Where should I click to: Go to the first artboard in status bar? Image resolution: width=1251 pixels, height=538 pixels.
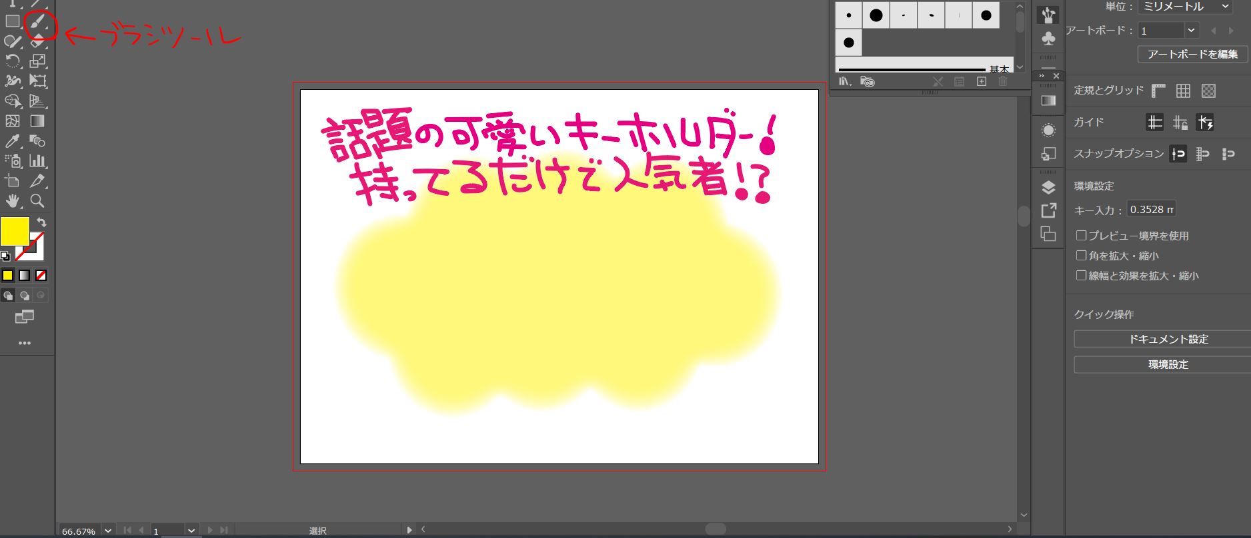(x=127, y=531)
